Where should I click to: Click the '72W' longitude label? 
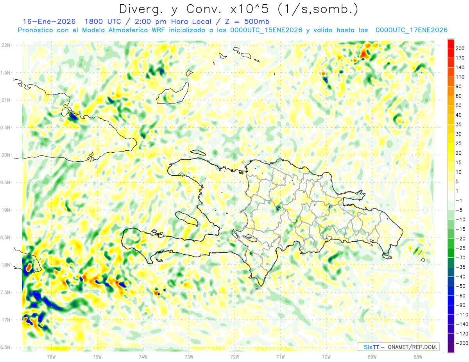[x=234, y=357]
